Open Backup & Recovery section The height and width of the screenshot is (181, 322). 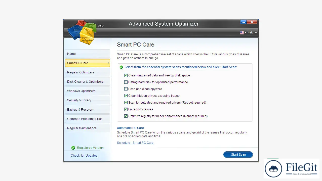88,109
